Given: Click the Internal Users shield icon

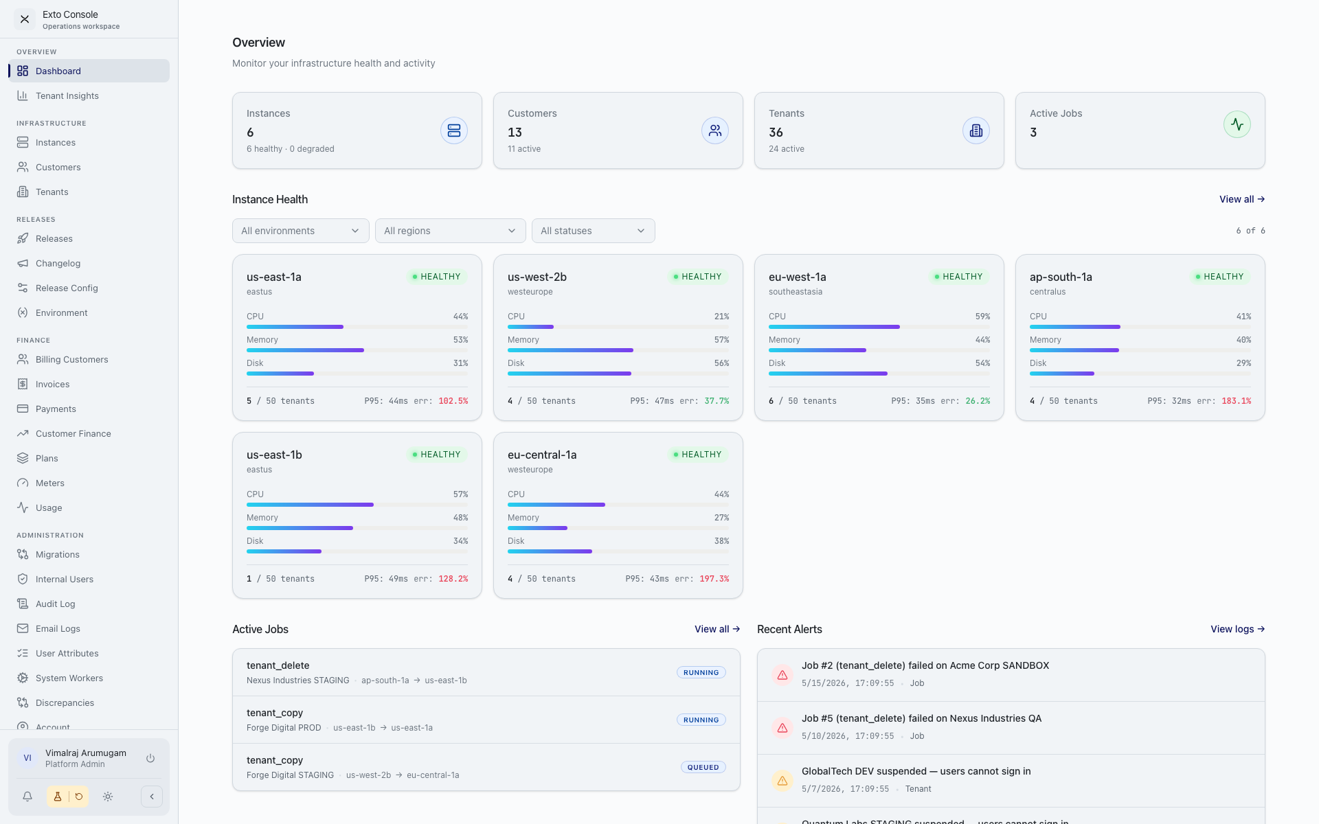Looking at the screenshot, I should [x=23, y=579].
